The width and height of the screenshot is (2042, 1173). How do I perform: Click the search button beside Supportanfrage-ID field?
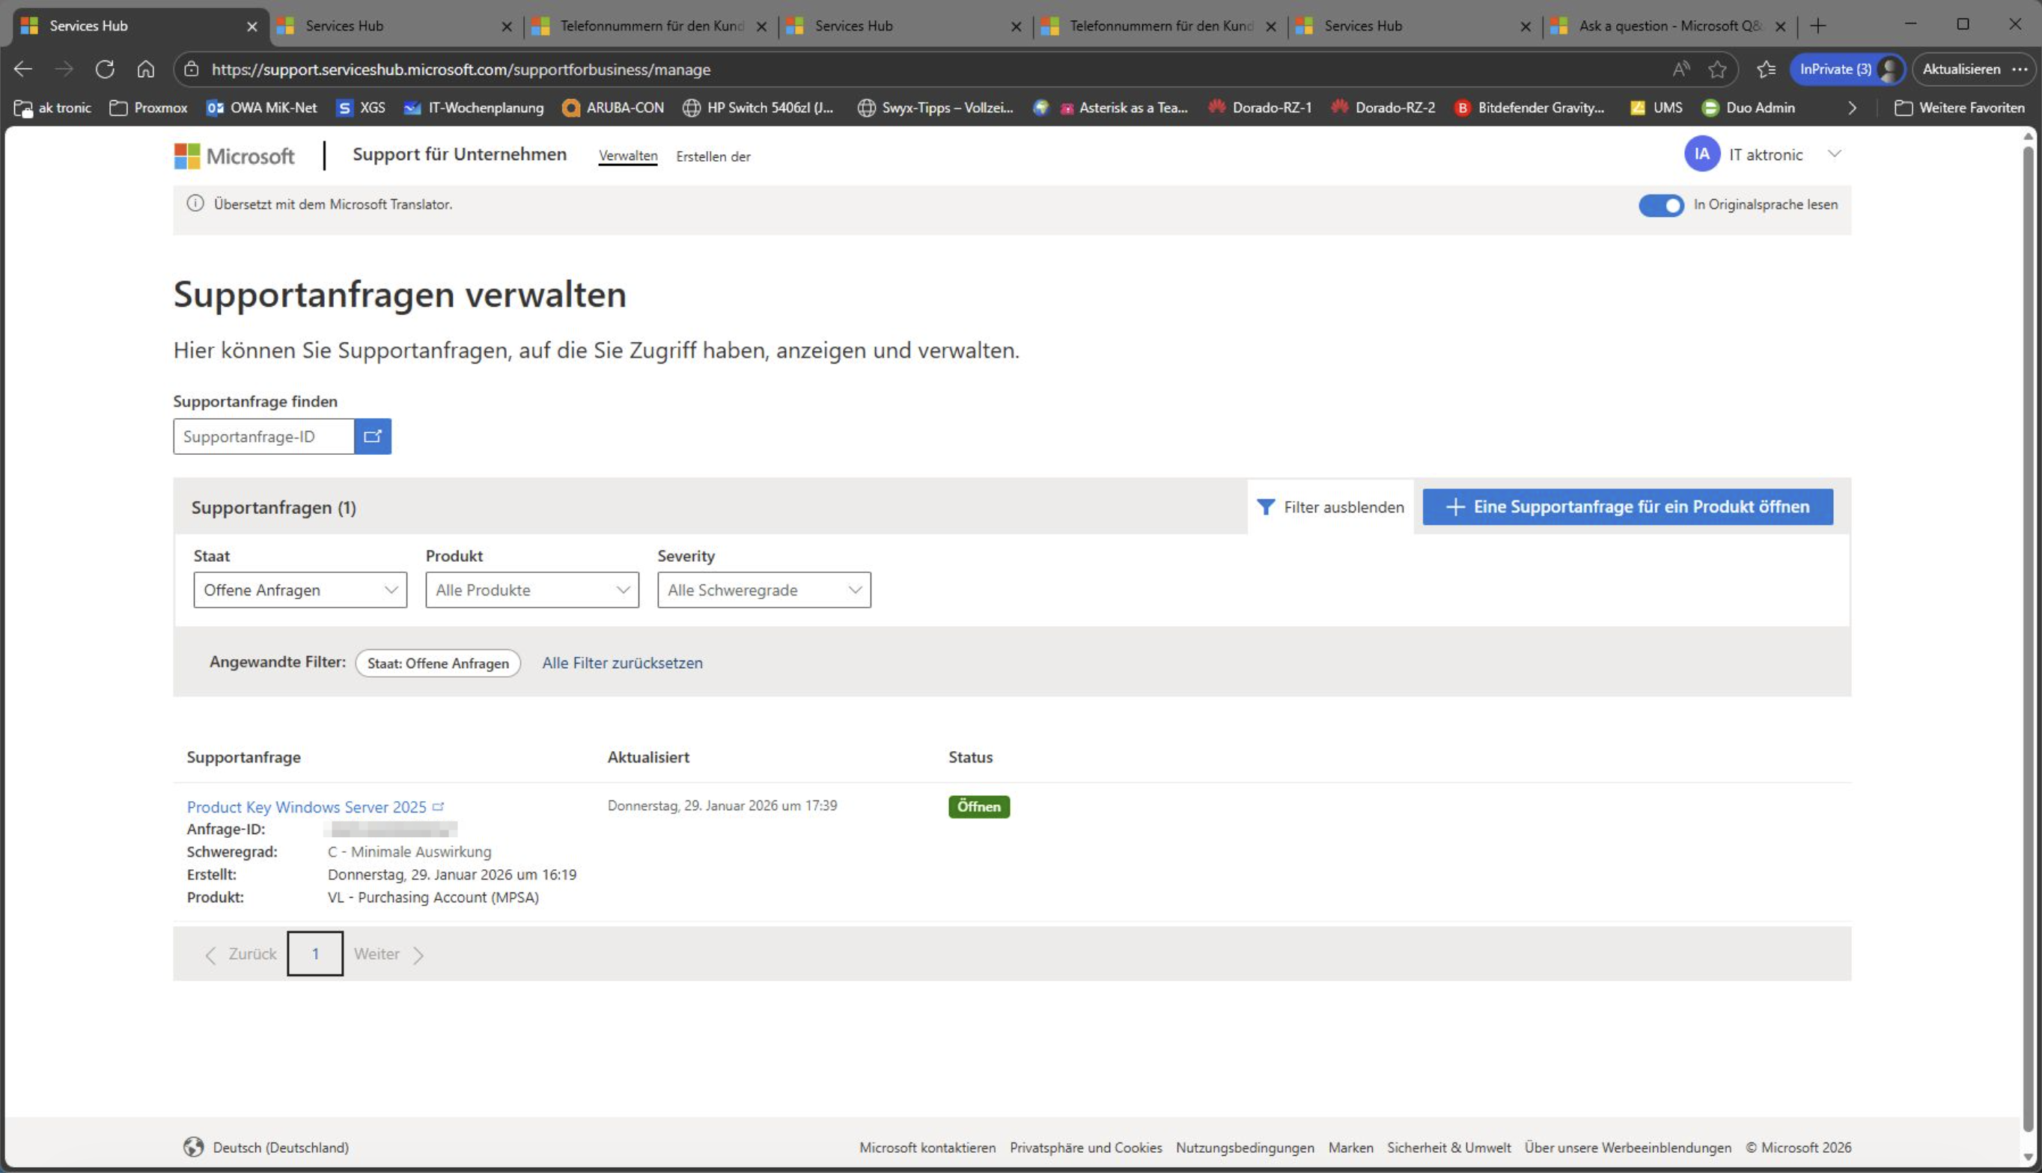pyautogui.click(x=372, y=436)
